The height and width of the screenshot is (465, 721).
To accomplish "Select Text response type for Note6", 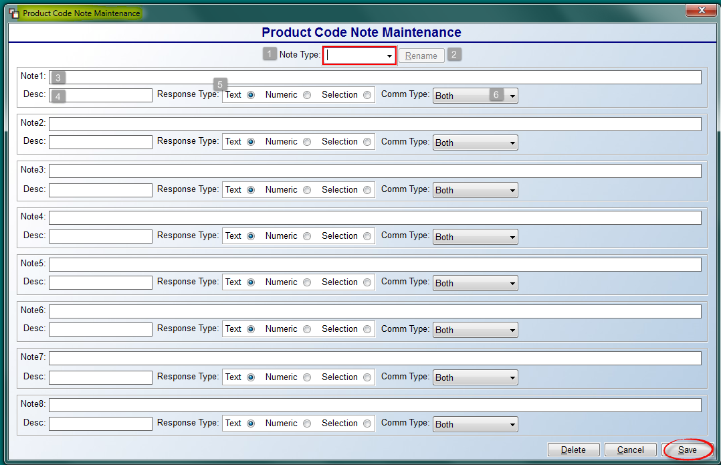I will (x=251, y=329).
